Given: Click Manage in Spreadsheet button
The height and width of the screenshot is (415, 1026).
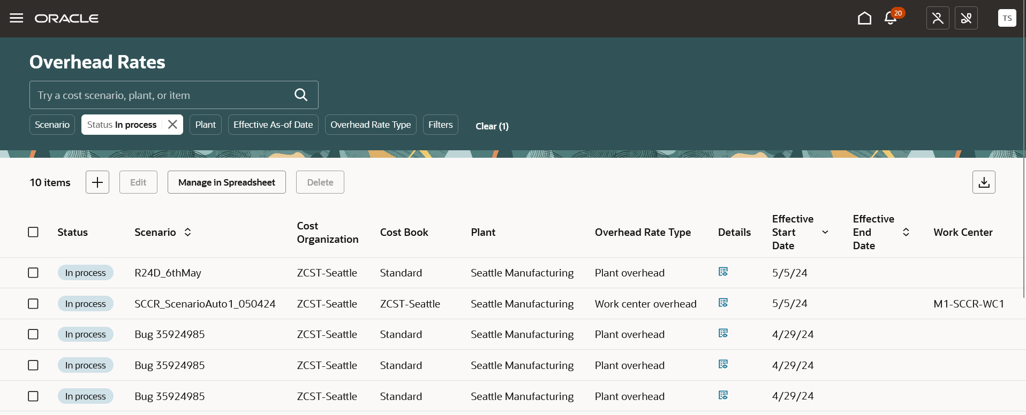Looking at the screenshot, I should click(227, 182).
